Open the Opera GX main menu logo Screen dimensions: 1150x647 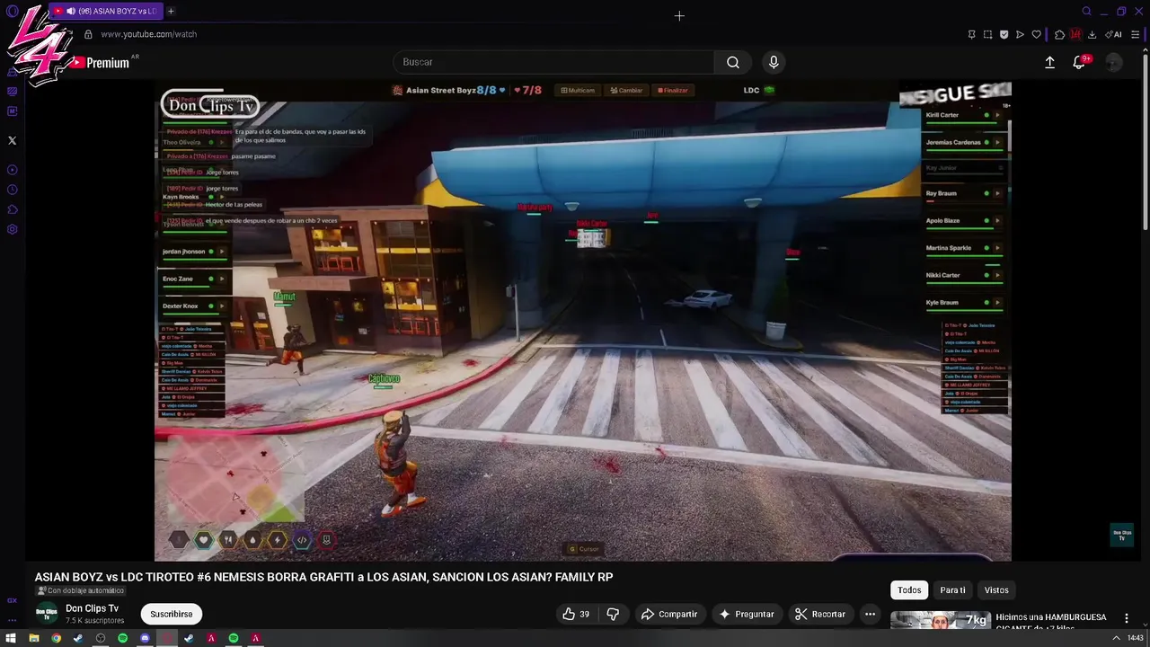12,11
